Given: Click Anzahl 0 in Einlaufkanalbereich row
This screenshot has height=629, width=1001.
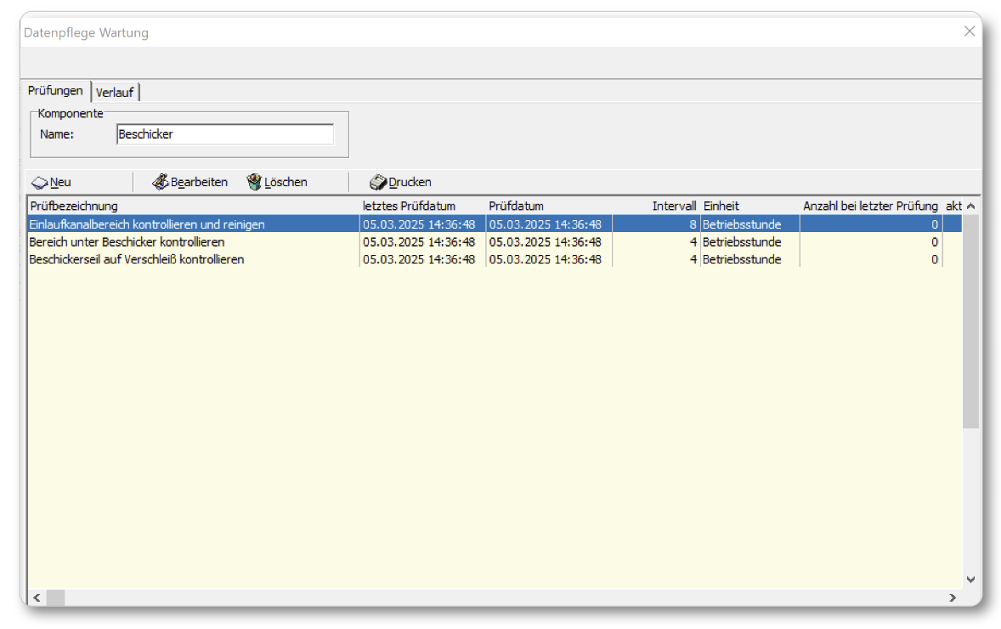Looking at the screenshot, I should (x=871, y=224).
